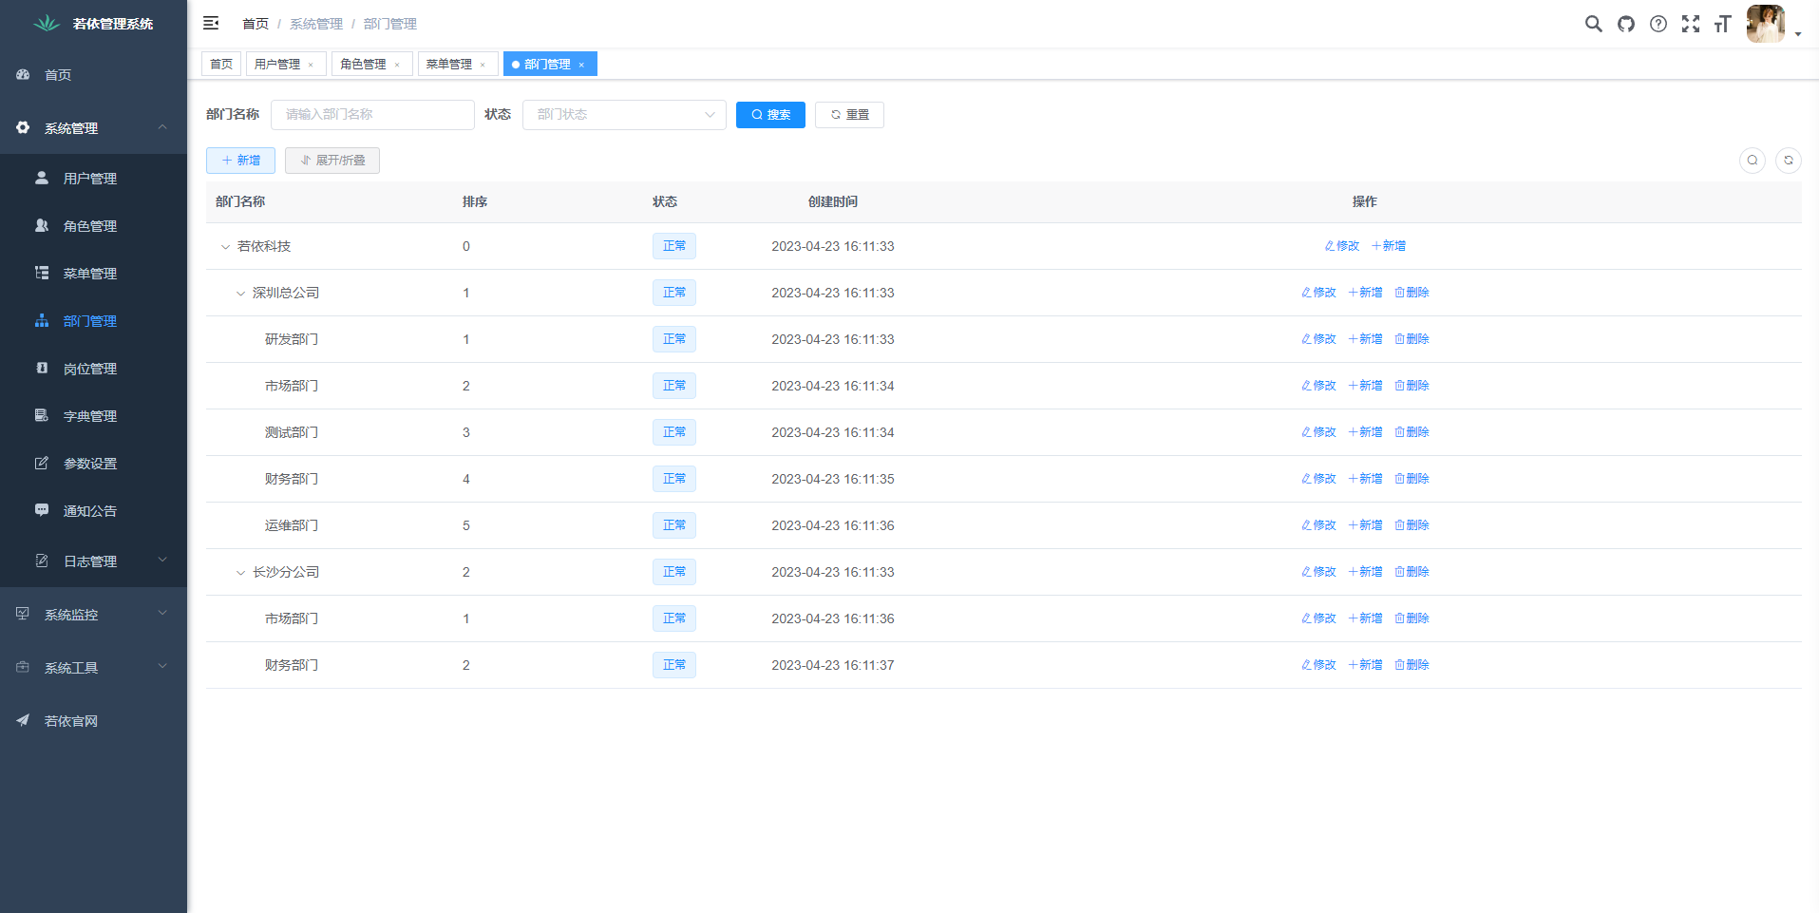This screenshot has height=913, width=1819.
Task: Click the 创建时间 column header
Action: (833, 201)
